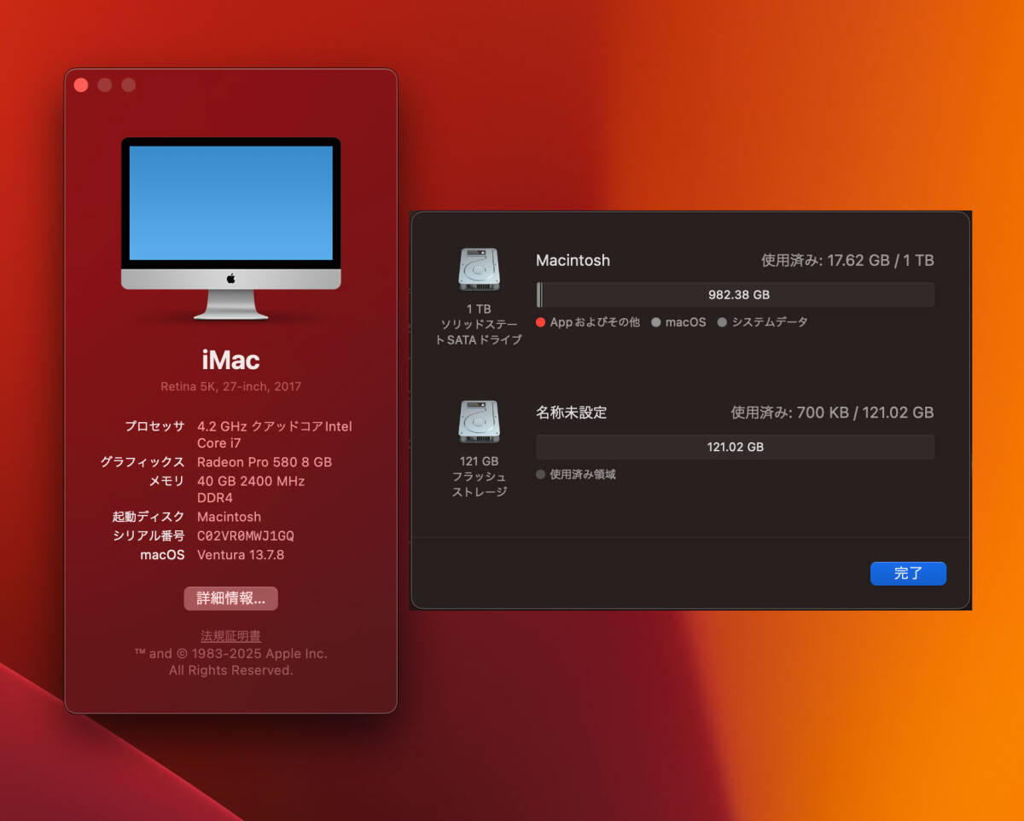1024x821 pixels.
Task: Select the serial number C02VR0MWJ1GQ
Action: tap(246, 535)
